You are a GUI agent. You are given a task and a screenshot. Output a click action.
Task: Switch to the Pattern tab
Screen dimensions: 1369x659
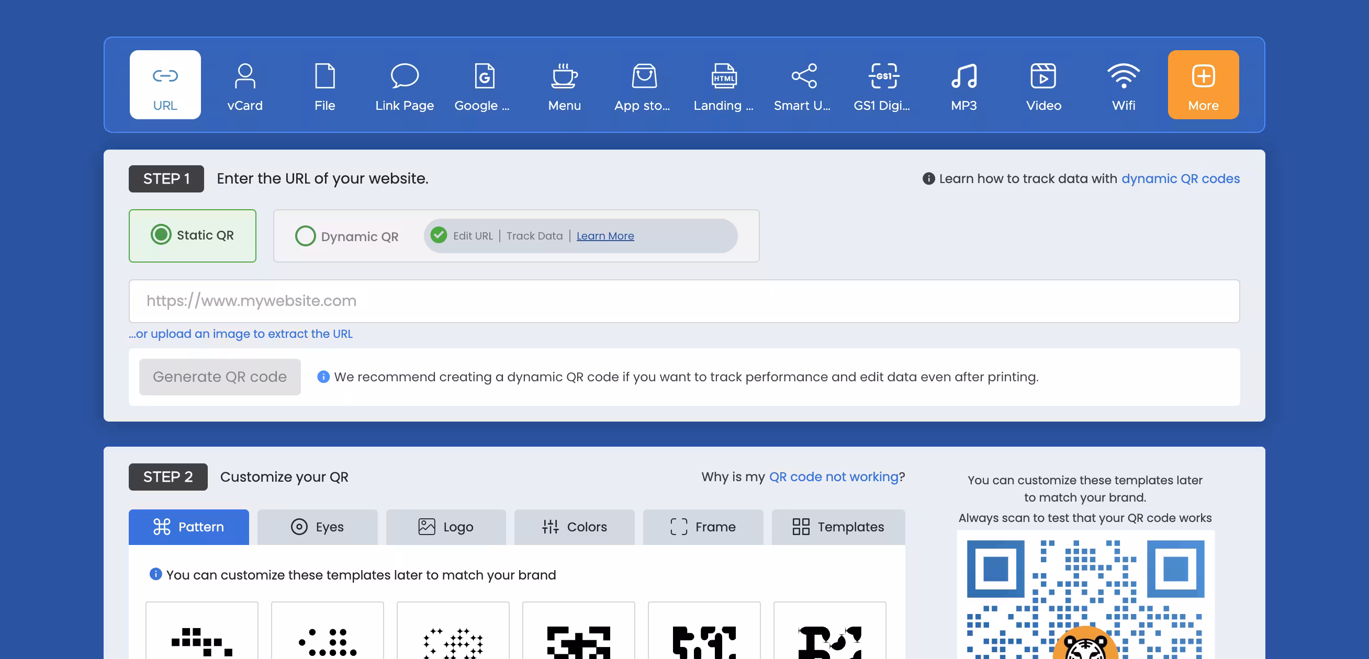click(x=189, y=527)
